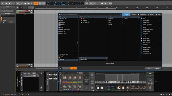
Task: Click the Record transport button
Action: click(x=29, y=3)
